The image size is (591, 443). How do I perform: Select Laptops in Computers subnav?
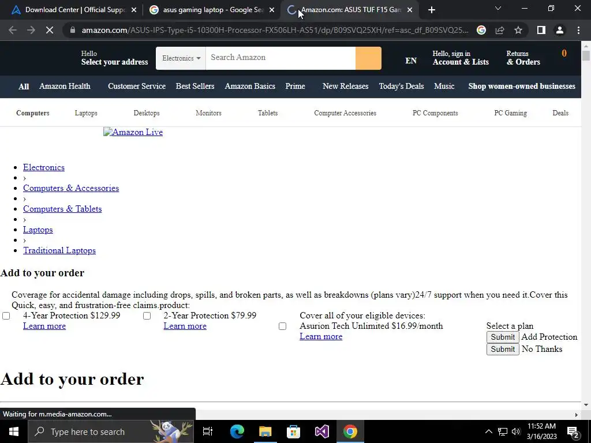(86, 113)
